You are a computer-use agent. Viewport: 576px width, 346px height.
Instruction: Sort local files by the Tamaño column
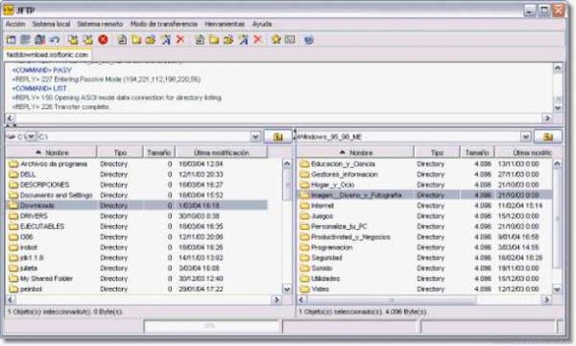(x=159, y=152)
